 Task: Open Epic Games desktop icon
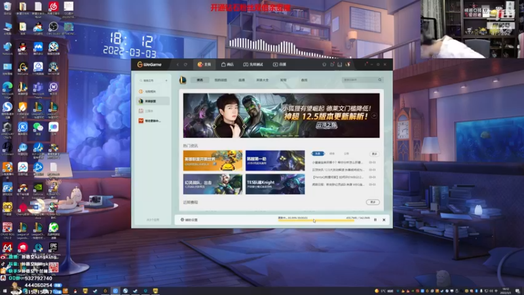click(54, 248)
